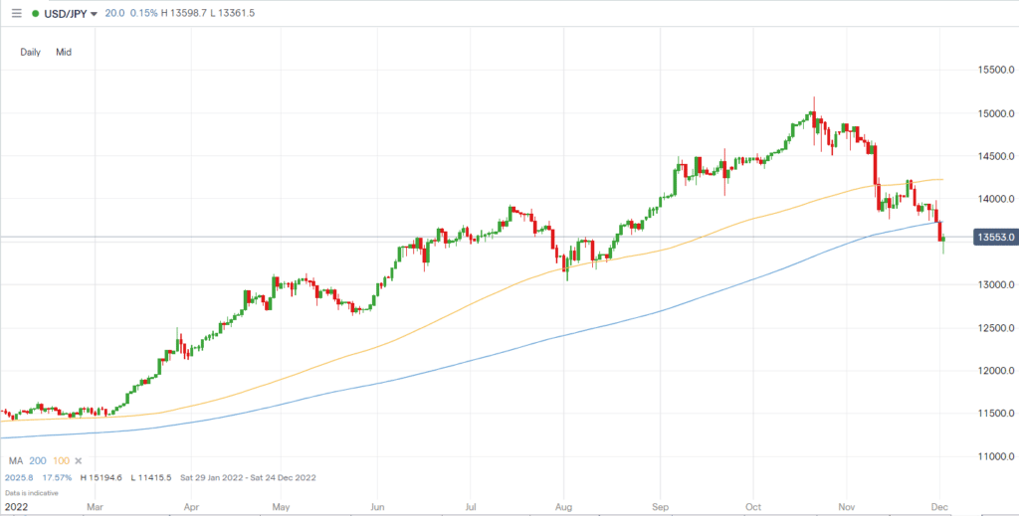
Task: Open the USD/JPY instrument dropdown
Action: click(72, 14)
